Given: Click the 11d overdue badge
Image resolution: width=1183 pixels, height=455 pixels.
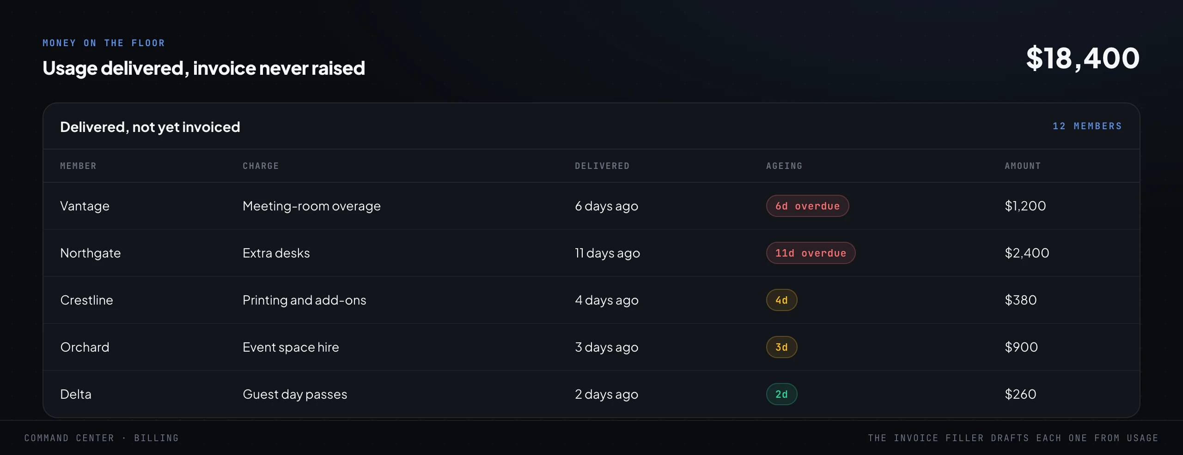Looking at the screenshot, I should point(811,253).
